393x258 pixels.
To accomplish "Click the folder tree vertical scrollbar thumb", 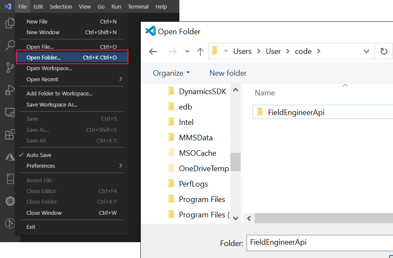I will [x=235, y=162].
